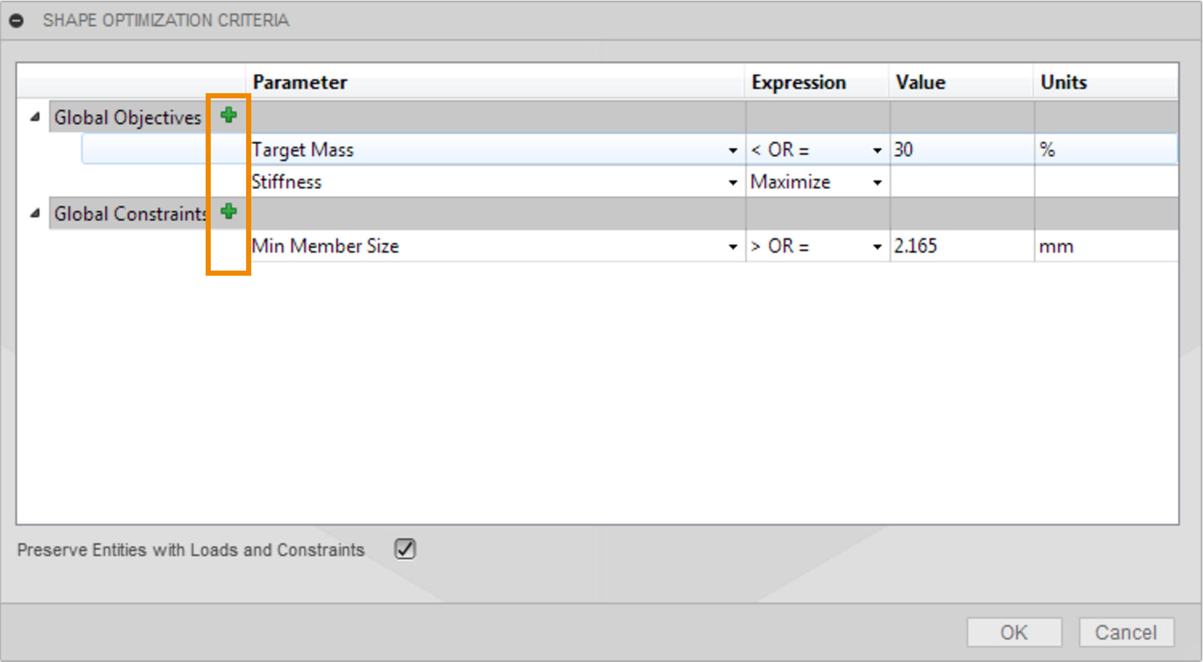1203x662 pixels.
Task: Click the Cancel button
Action: pos(1126,632)
